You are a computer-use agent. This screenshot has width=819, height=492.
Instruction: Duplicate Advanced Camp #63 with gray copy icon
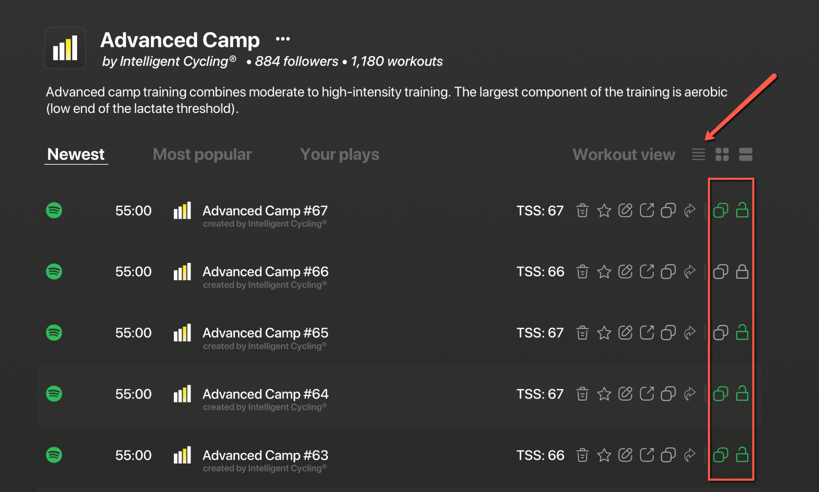669,455
